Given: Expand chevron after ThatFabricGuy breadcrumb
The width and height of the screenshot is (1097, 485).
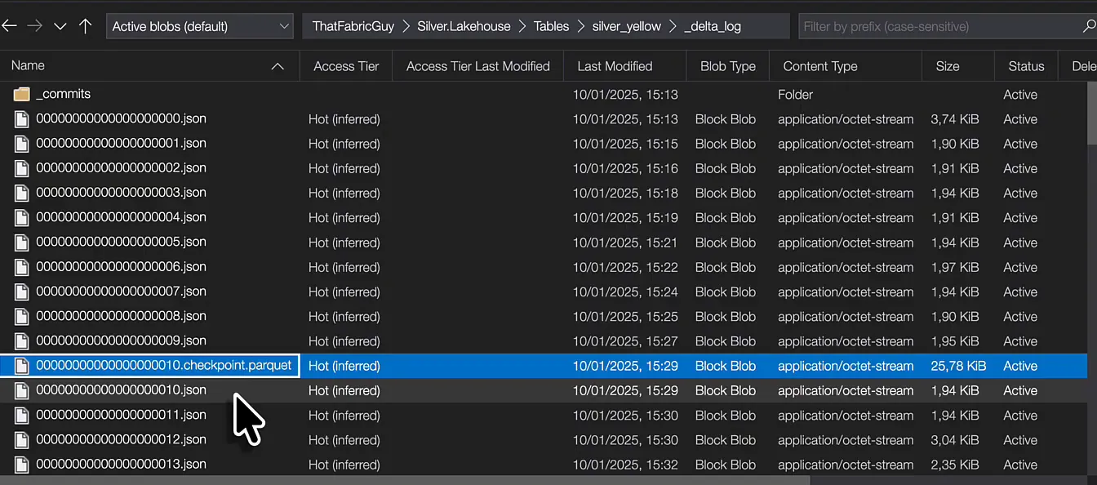Looking at the screenshot, I should (406, 26).
